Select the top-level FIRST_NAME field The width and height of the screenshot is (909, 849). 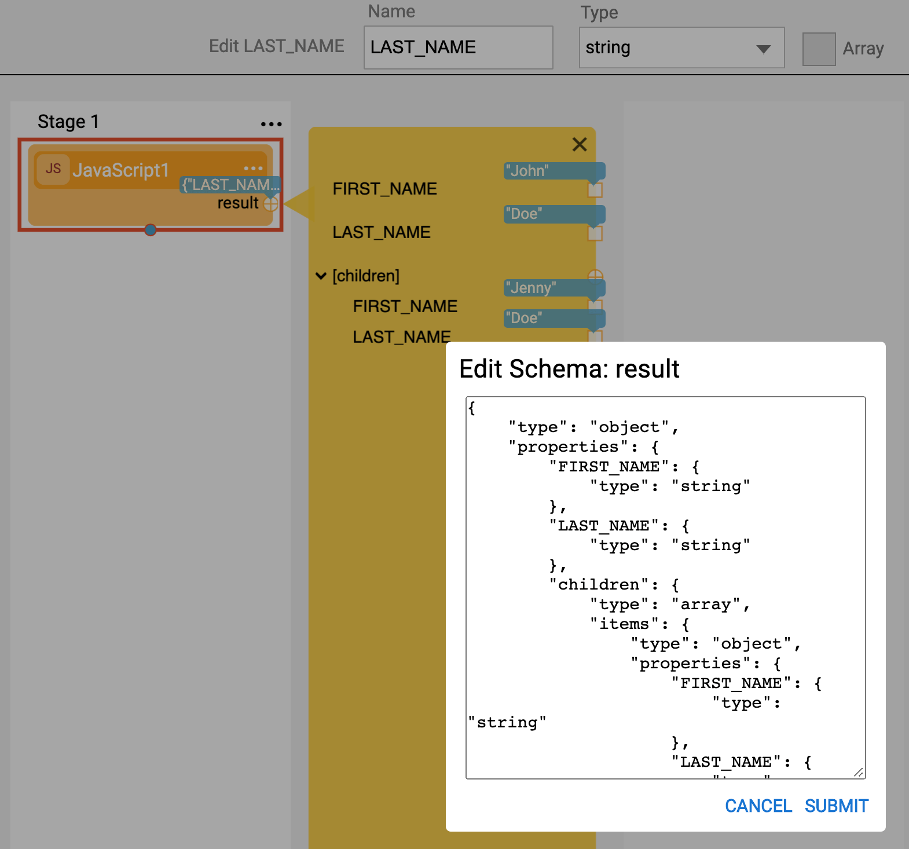point(384,189)
